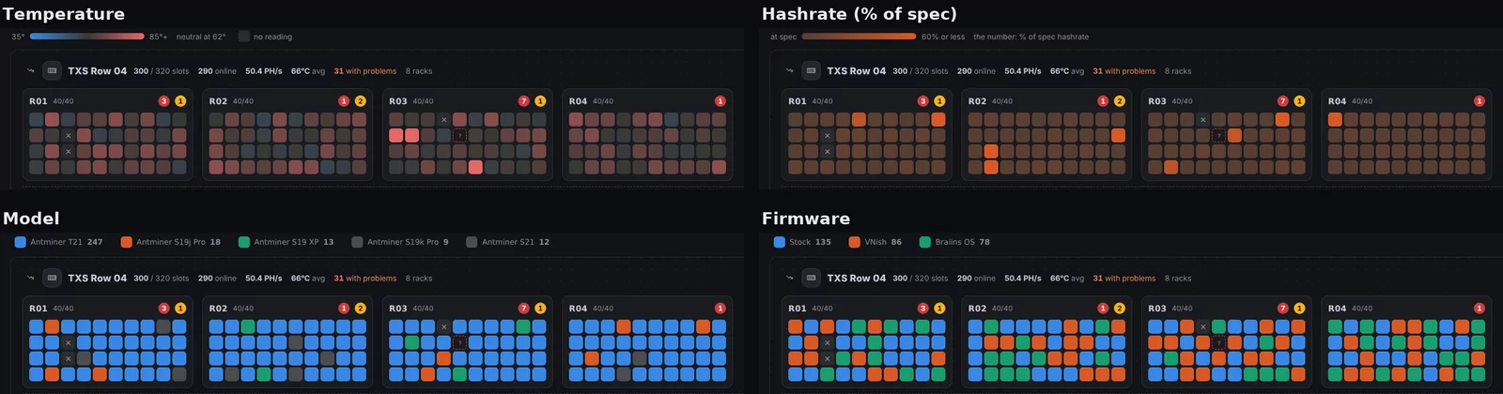
Task: Select unknown '?' slot in Temperature R03
Action: click(x=459, y=135)
